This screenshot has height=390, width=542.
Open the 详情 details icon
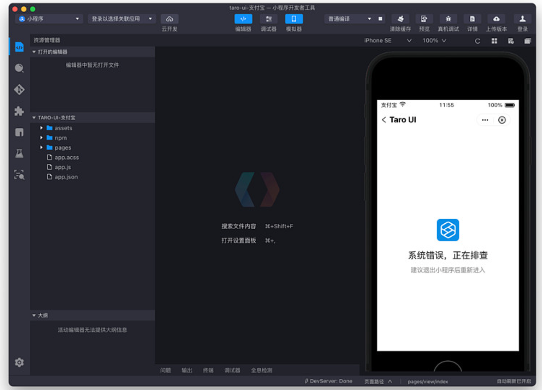point(472,19)
